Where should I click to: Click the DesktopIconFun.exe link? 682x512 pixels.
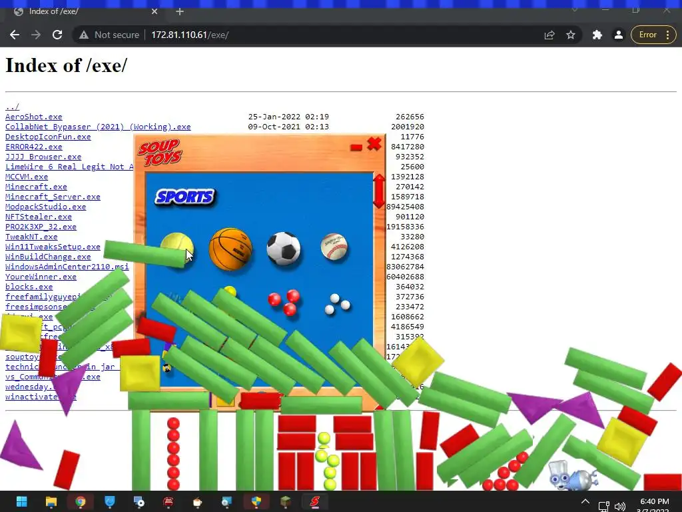tap(48, 137)
